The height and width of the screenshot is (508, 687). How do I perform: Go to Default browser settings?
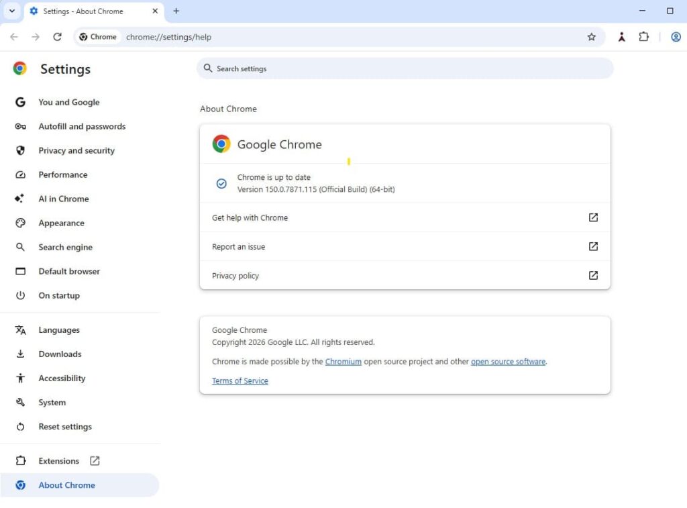tap(81, 271)
